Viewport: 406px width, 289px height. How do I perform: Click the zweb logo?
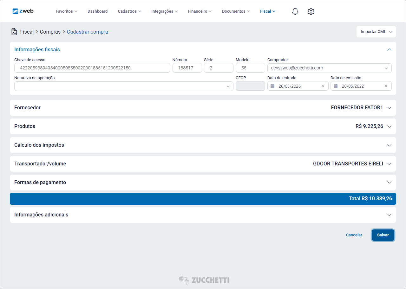[23, 11]
